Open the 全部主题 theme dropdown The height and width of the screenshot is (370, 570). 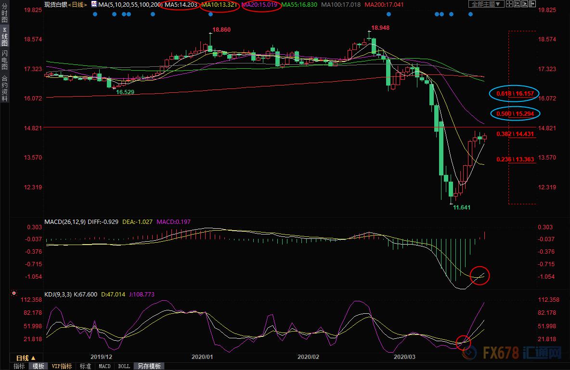486,4
